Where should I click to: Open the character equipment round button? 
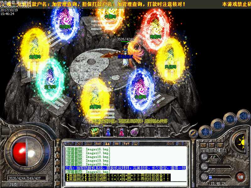[x=205, y=132]
